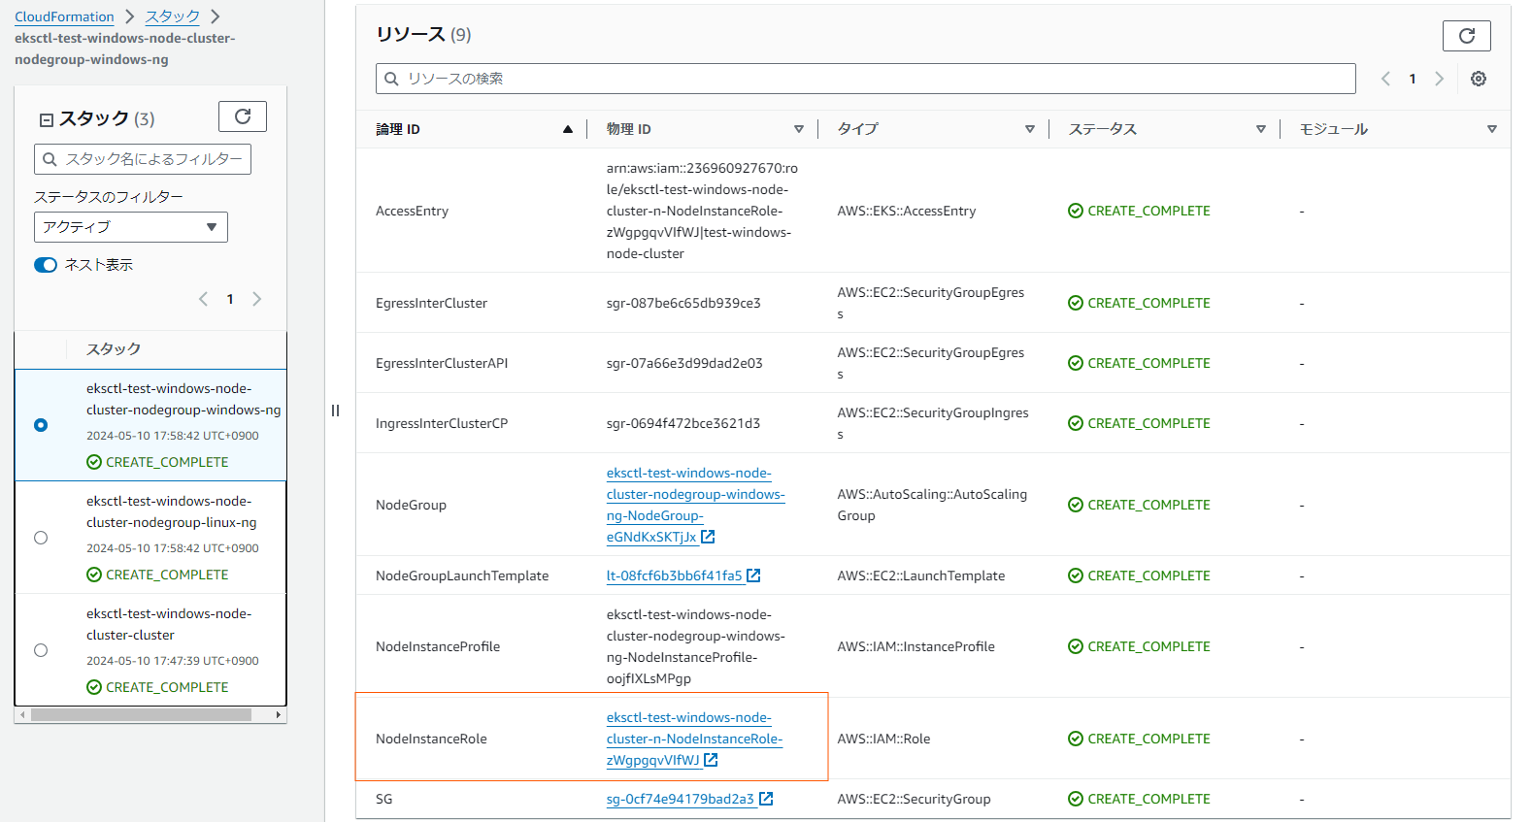Open resource table settings gear
Screen dimensions: 1531x822
click(1478, 79)
